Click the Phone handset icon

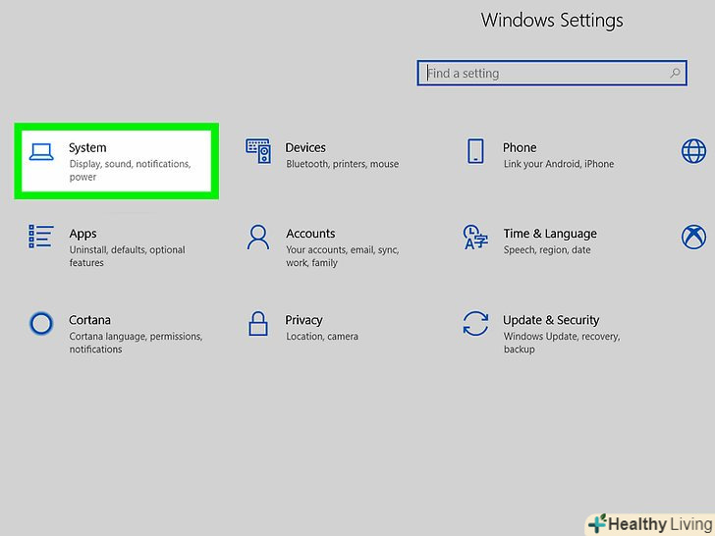pos(475,151)
